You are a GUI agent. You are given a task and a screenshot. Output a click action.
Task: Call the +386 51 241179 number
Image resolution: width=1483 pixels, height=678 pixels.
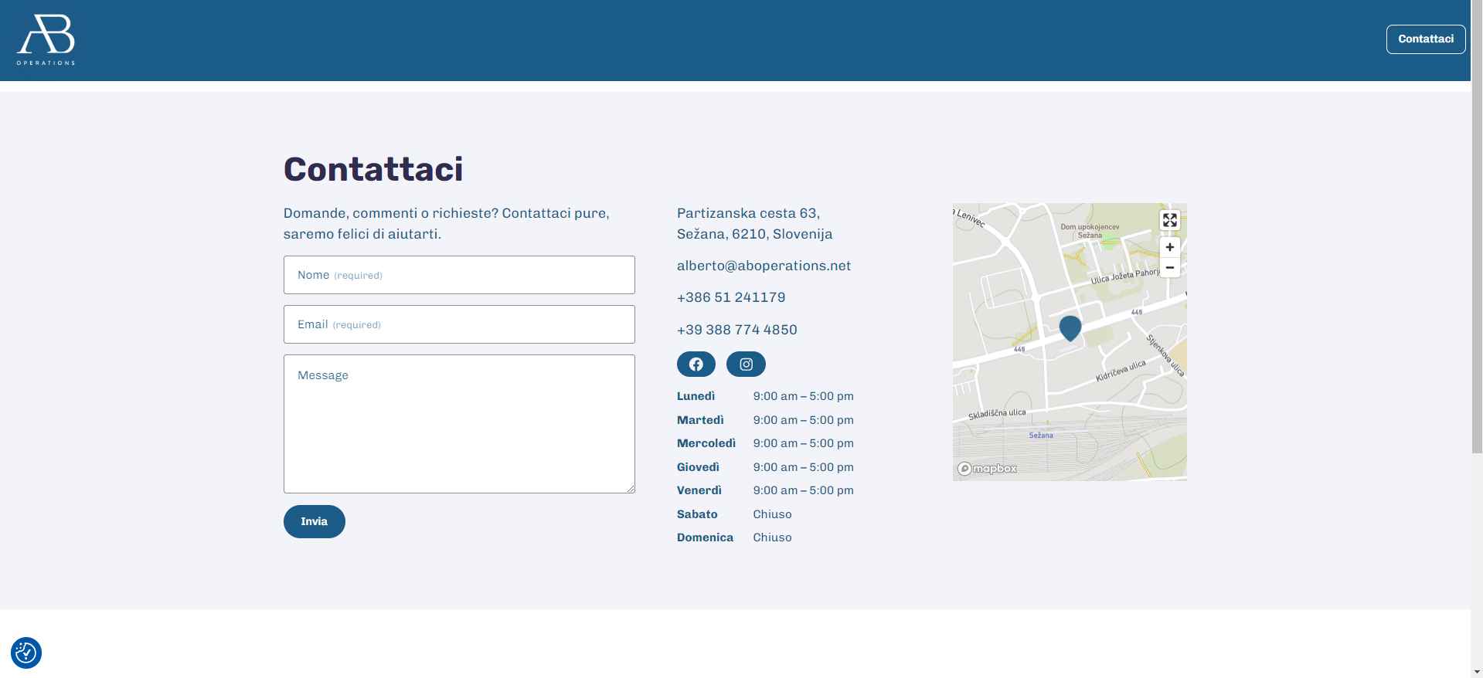click(x=730, y=297)
